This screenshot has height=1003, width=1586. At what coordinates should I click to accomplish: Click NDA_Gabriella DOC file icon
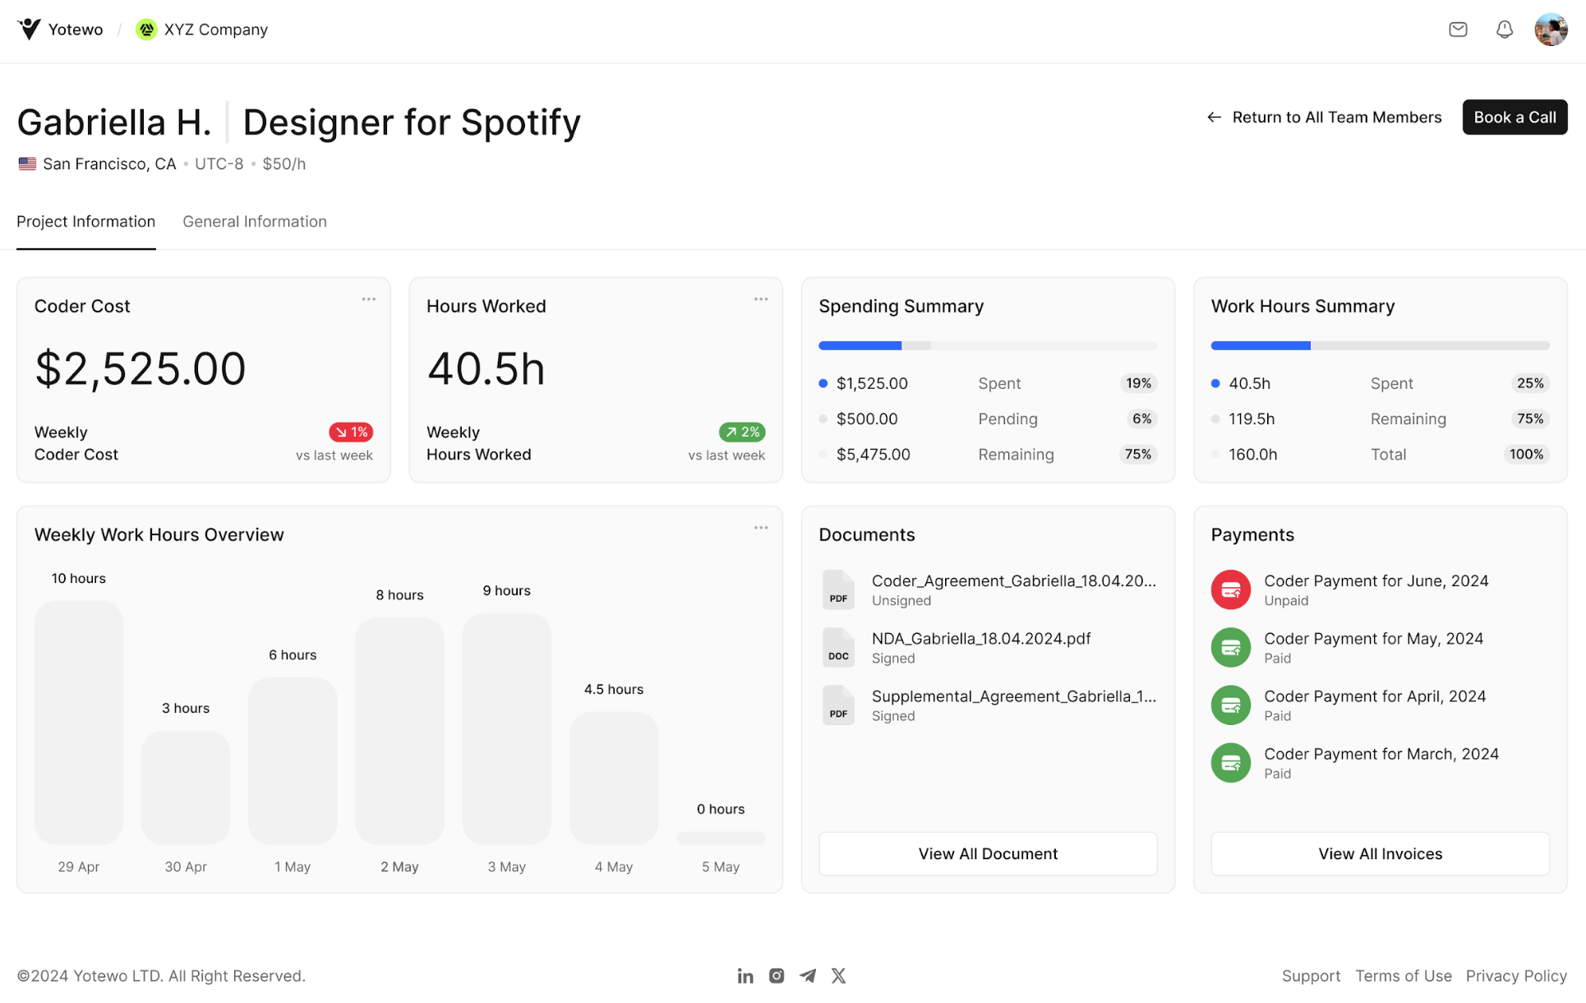(838, 648)
